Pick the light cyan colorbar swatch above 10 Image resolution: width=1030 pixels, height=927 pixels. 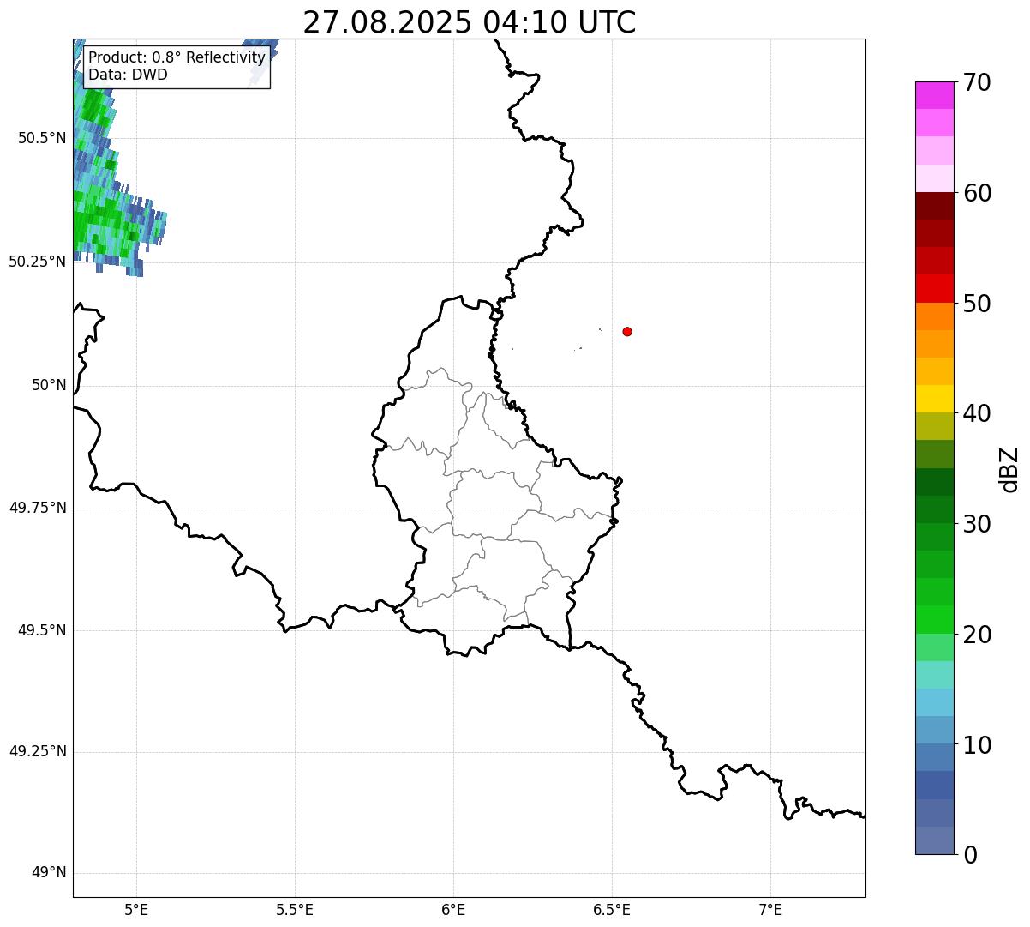pos(935,702)
